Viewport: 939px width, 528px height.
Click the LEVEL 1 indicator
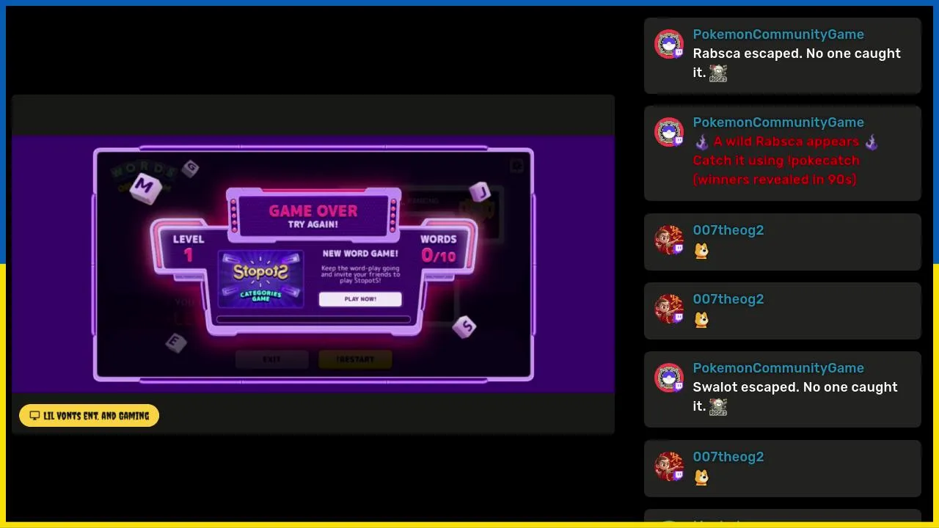click(x=189, y=248)
